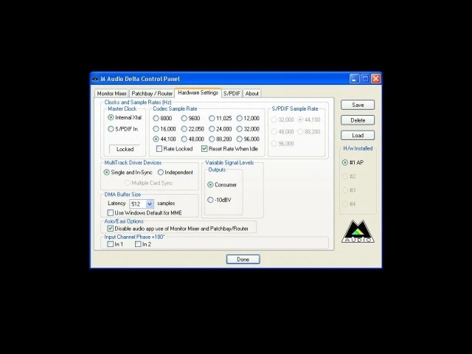The height and width of the screenshot is (354, 472).
Task: Toggle Disable audio app use of Monitor Mixer
Action: click(x=111, y=229)
